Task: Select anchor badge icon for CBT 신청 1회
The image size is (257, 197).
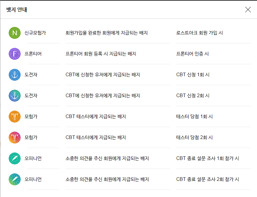Action: [x=15, y=75]
